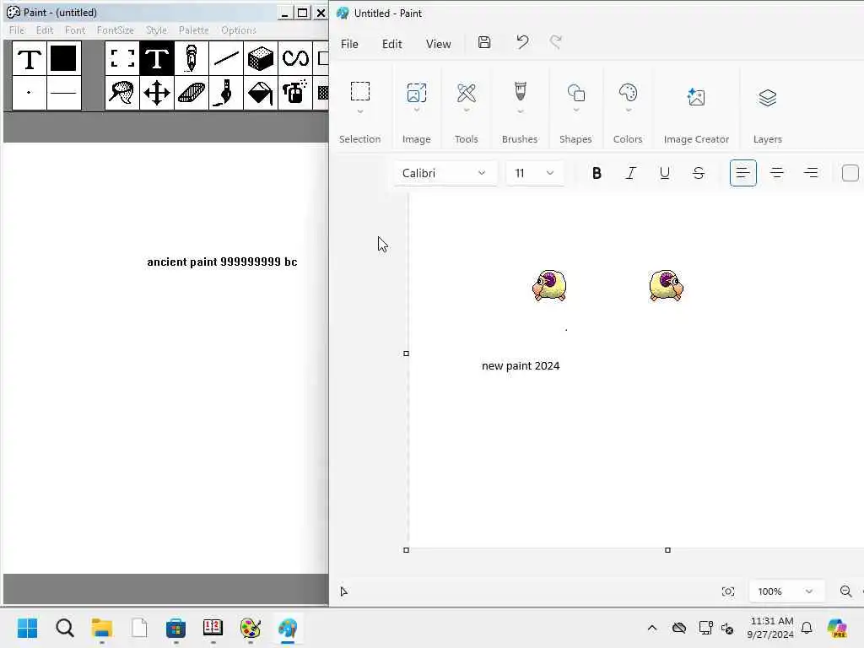Toggle Bold text formatting
This screenshot has width=864, height=648.
[597, 173]
